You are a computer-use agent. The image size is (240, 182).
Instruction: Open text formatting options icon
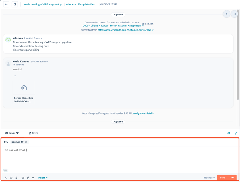pyautogui.click(x=6, y=178)
